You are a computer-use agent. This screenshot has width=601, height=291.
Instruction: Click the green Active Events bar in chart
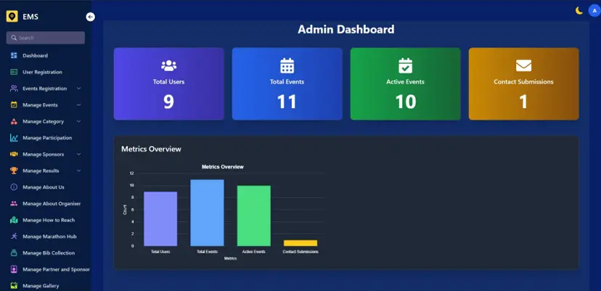(x=254, y=216)
